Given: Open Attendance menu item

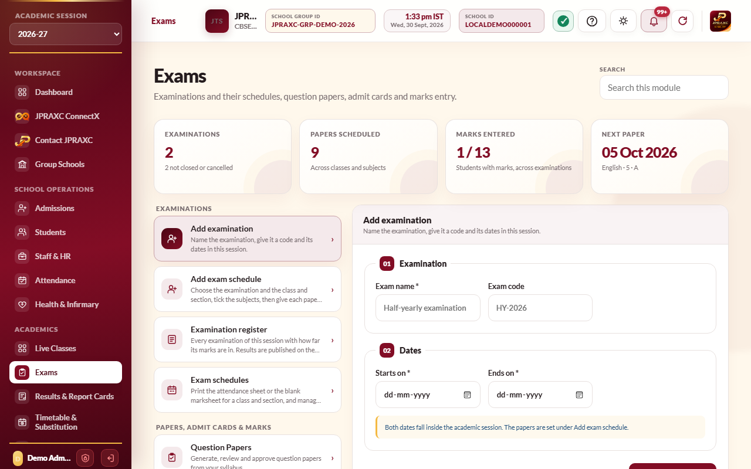Looking at the screenshot, I should (66, 280).
